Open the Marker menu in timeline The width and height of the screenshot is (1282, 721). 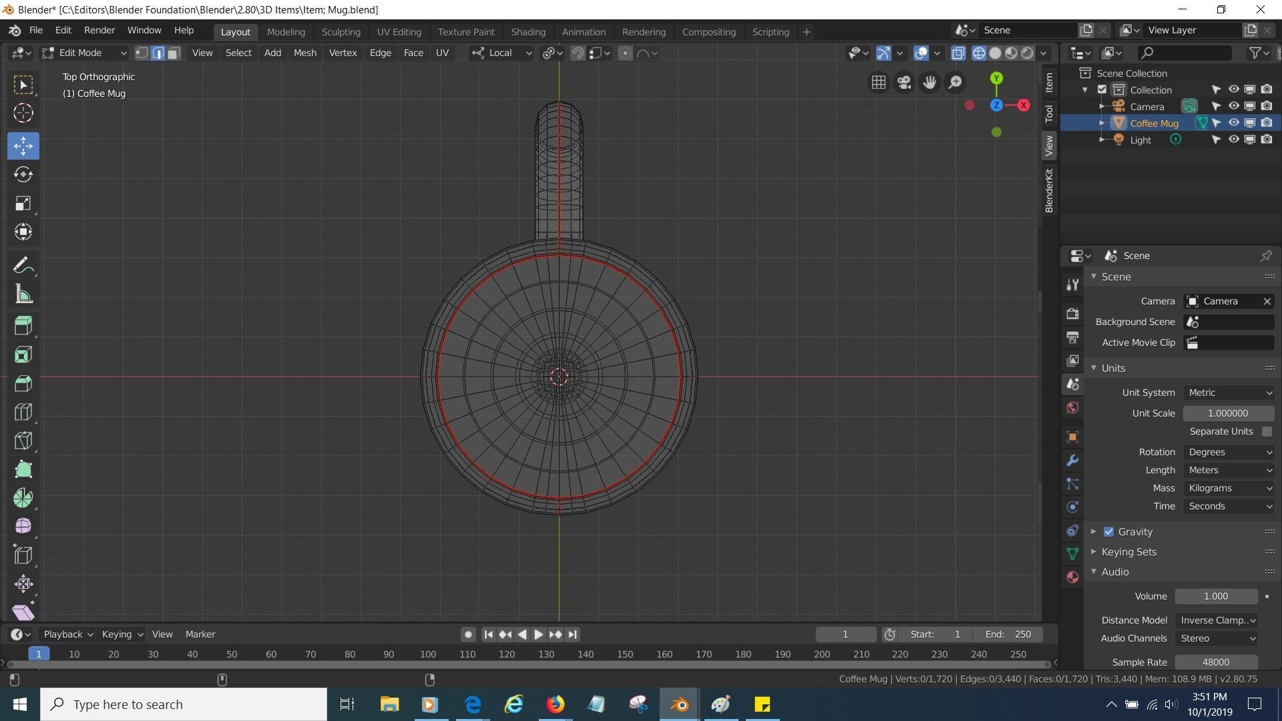[200, 635]
